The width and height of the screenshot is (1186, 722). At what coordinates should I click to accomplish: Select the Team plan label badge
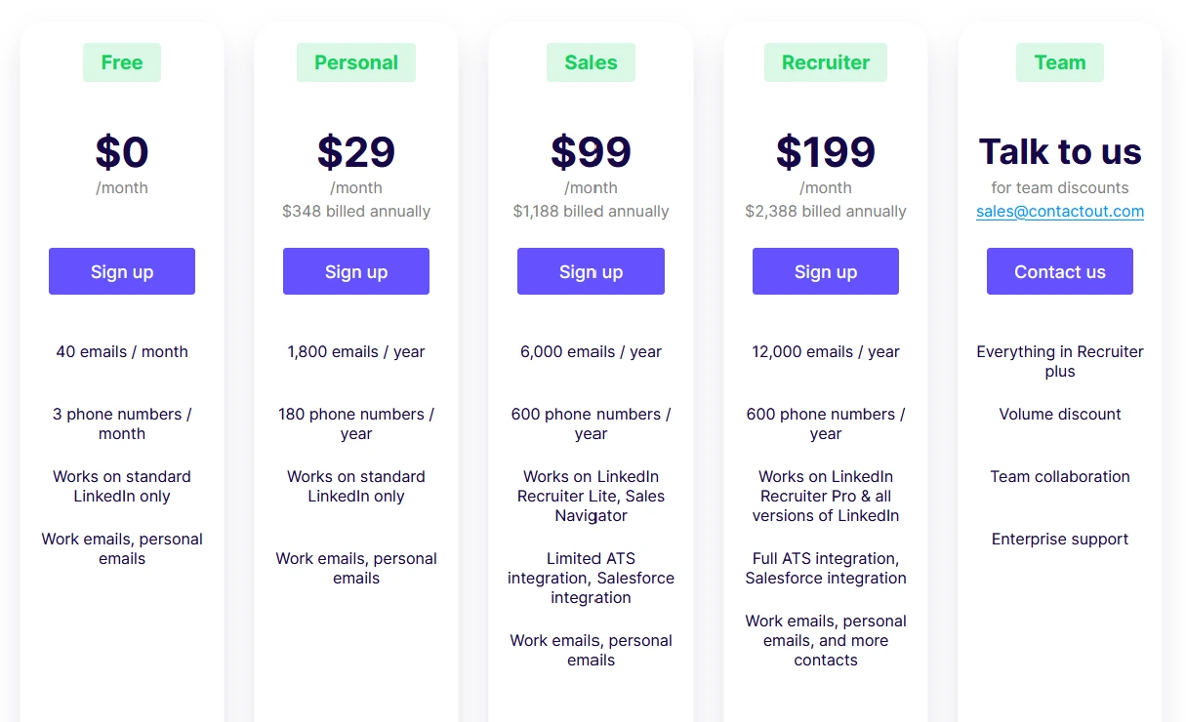click(x=1059, y=62)
